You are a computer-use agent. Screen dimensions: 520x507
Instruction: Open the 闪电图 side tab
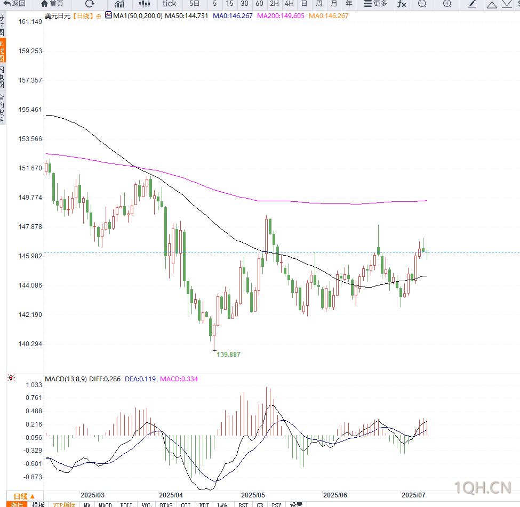(x=3, y=77)
